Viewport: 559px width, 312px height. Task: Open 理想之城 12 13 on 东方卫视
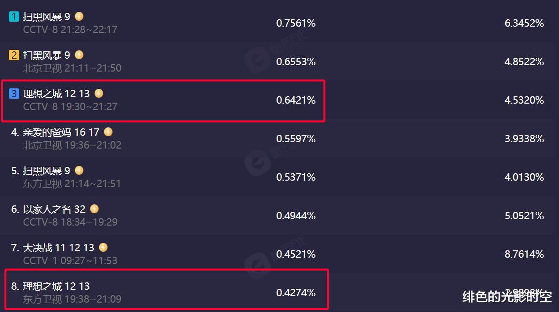point(56,286)
